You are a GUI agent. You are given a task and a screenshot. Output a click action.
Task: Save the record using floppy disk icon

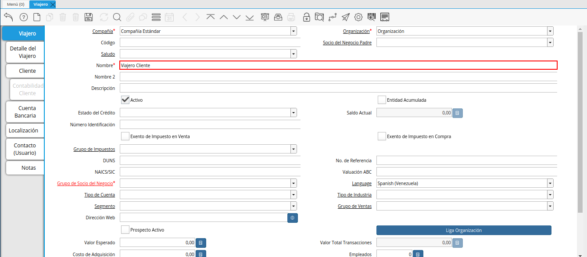(88, 17)
